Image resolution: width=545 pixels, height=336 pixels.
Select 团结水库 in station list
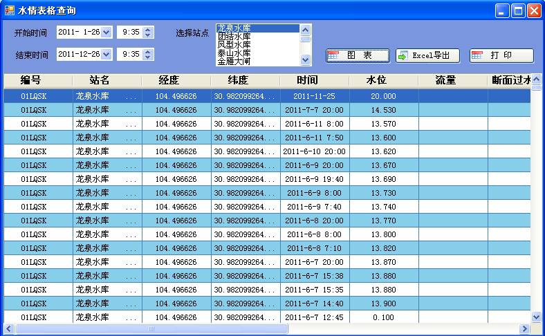coord(256,37)
